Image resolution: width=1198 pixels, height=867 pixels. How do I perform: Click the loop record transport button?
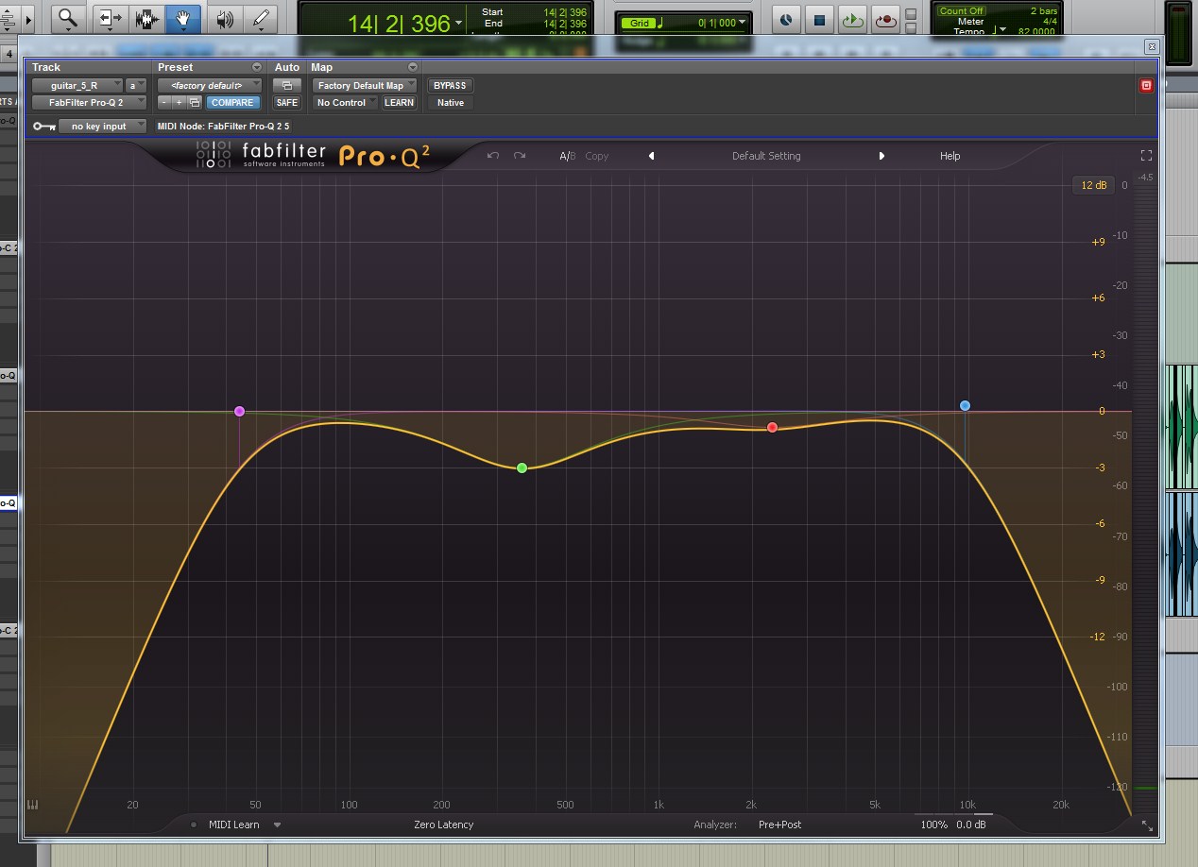885,19
